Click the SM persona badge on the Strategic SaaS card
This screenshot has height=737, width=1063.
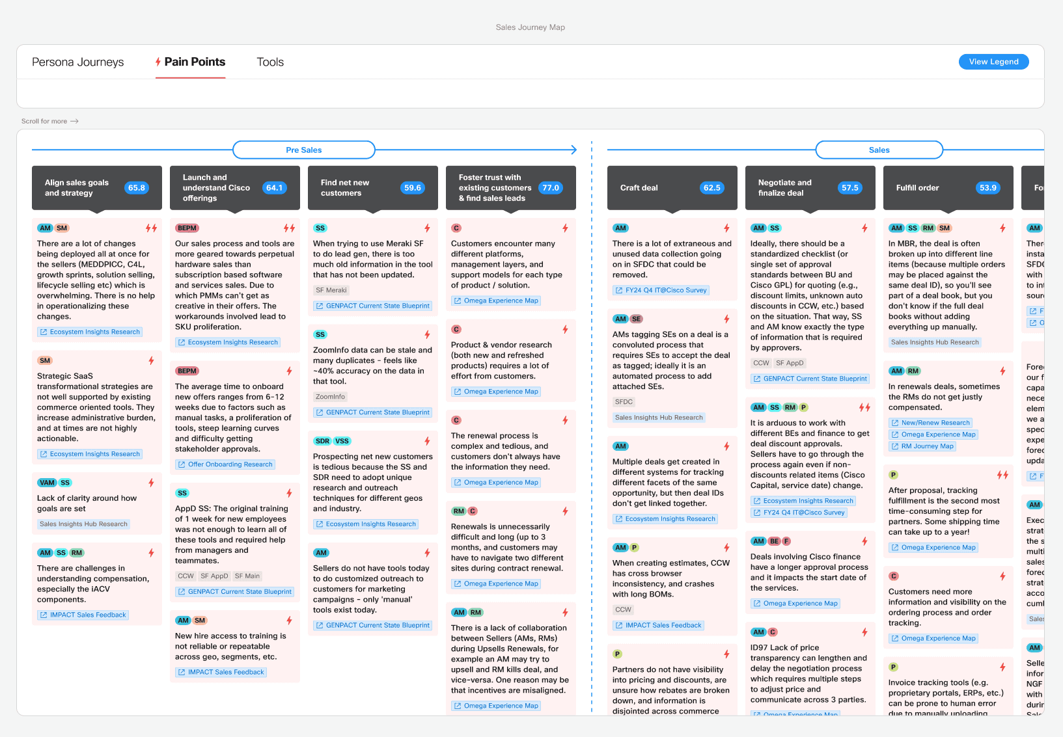(45, 360)
